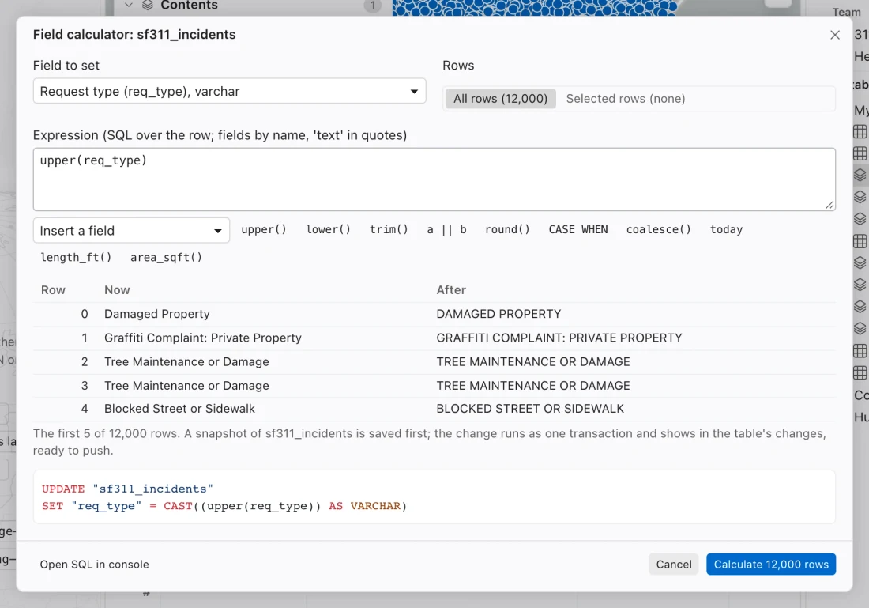Click Calculate 12,000 rows button

point(771,565)
